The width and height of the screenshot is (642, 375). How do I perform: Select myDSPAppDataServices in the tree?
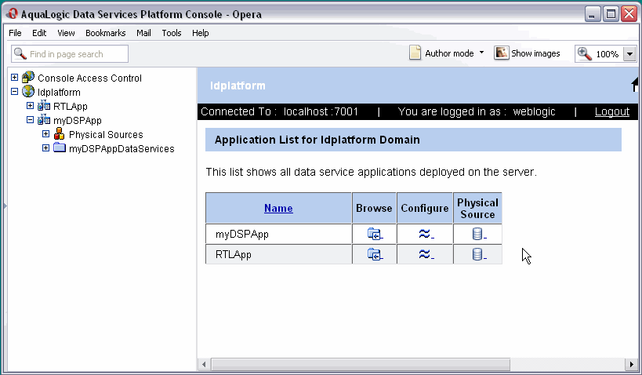coord(122,148)
